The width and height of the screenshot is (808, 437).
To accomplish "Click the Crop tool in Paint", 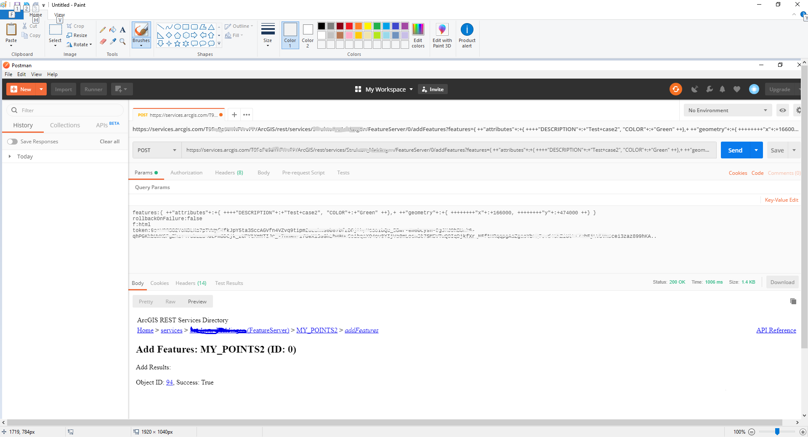I will [75, 26].
